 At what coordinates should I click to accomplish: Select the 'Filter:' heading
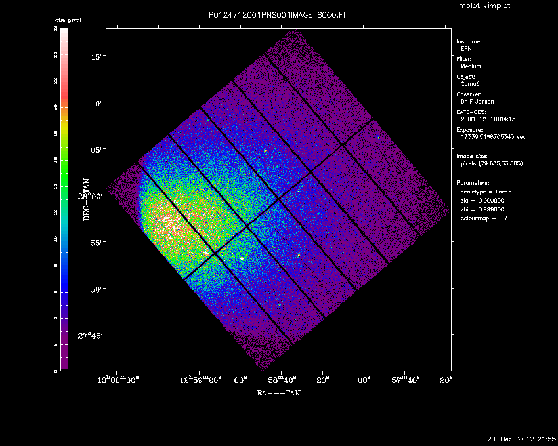tap(463, 59)
